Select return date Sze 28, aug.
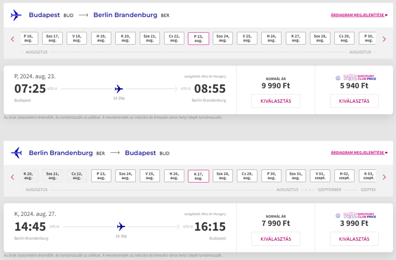 [223, 176]
